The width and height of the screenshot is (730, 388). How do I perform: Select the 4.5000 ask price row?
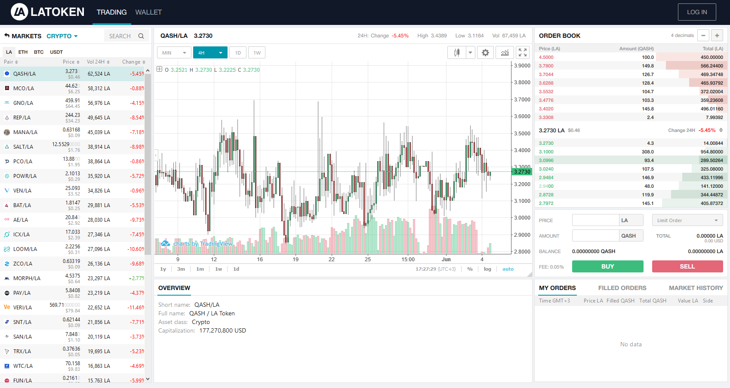tap(631, 57)
